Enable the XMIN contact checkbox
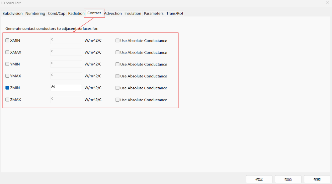Viewport: 332px width, 184px height. tap(7, 40)
